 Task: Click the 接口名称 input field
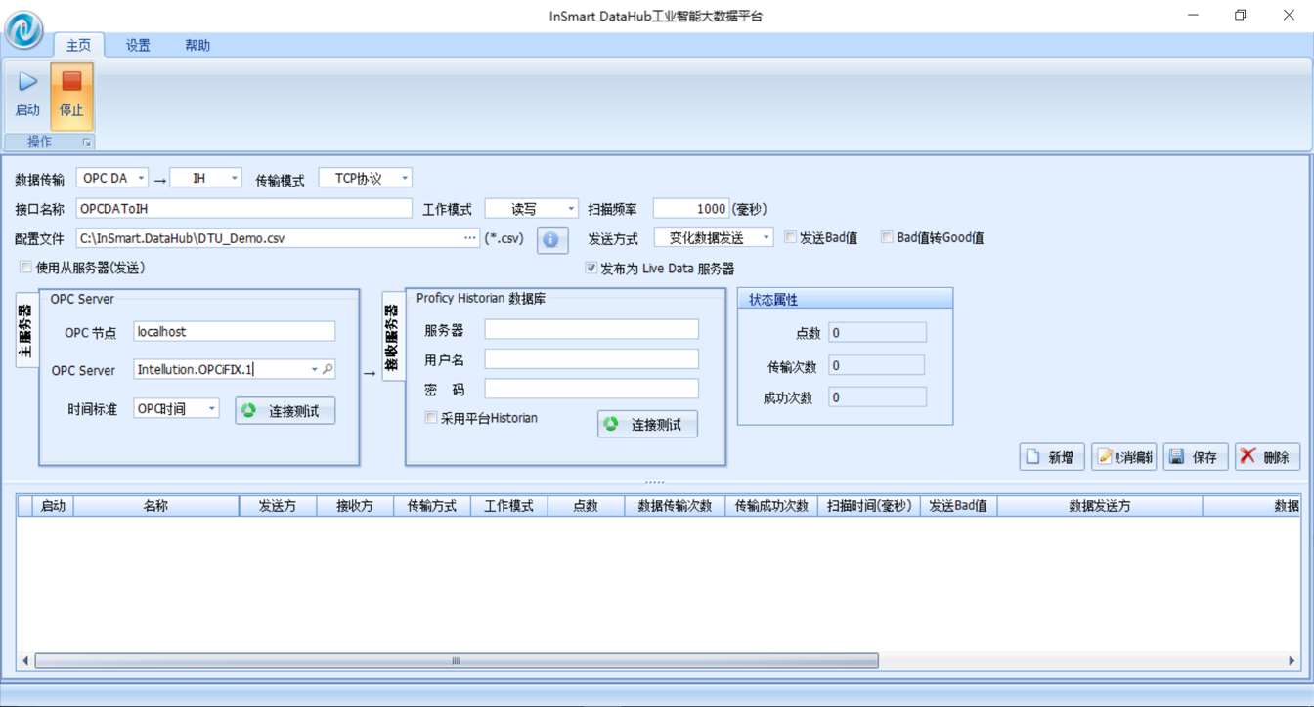click(244, 208)
